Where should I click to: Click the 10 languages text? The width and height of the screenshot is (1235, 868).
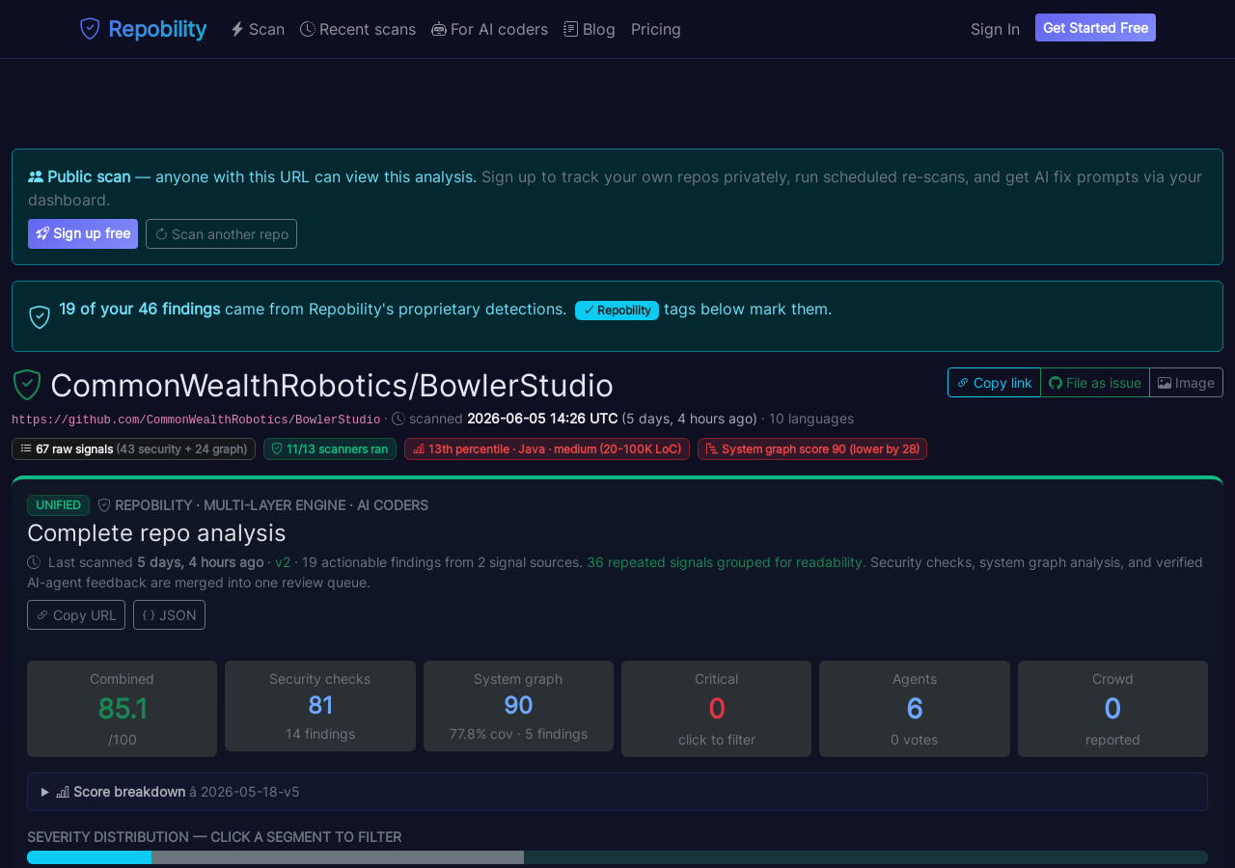811,420
